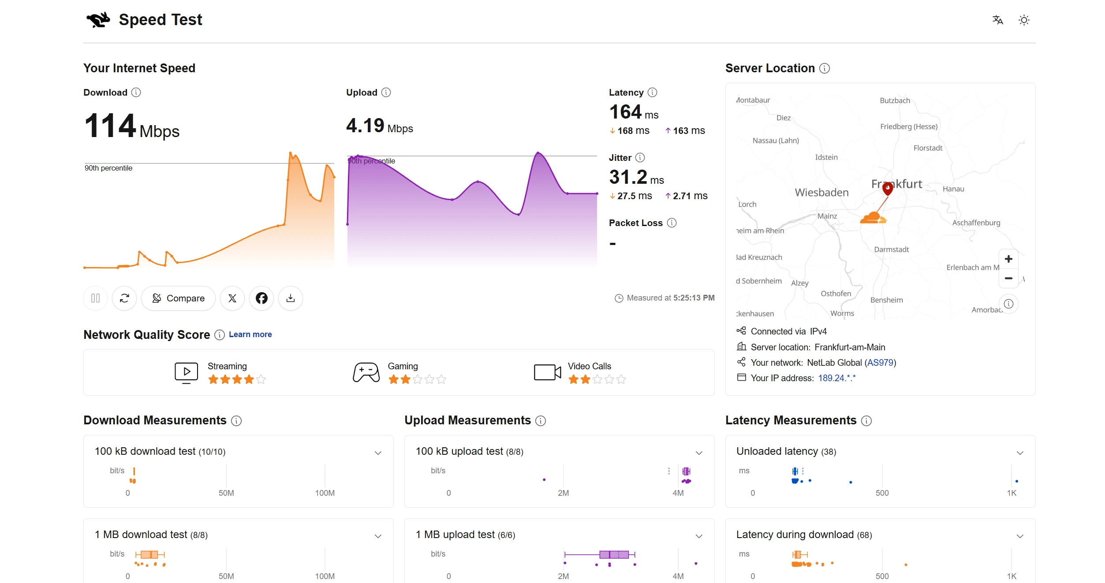Open Latency Measurements info icon
1105x583 pixels.
click(x=866, y=421)
